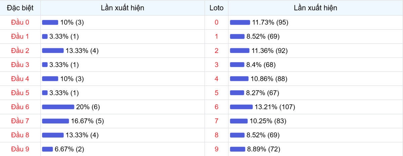
Task: Select the Đầu 9 link
Action: 20,149
